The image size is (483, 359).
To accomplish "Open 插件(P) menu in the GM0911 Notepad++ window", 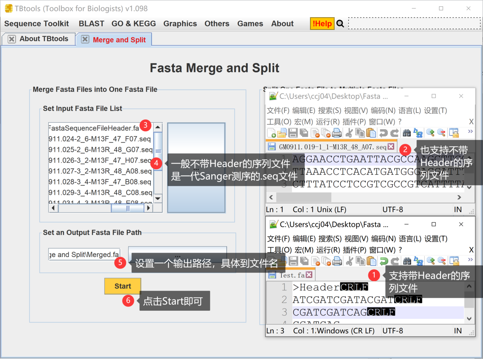I will (x=354, y=121).
